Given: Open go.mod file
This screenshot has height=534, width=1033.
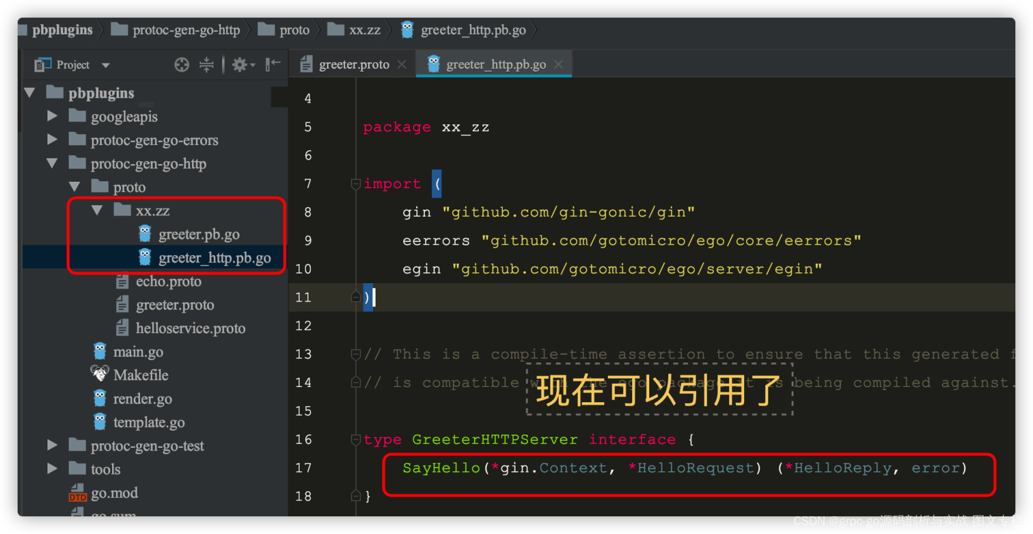Looking at the screenshot, I should click(x=114, y=493).
